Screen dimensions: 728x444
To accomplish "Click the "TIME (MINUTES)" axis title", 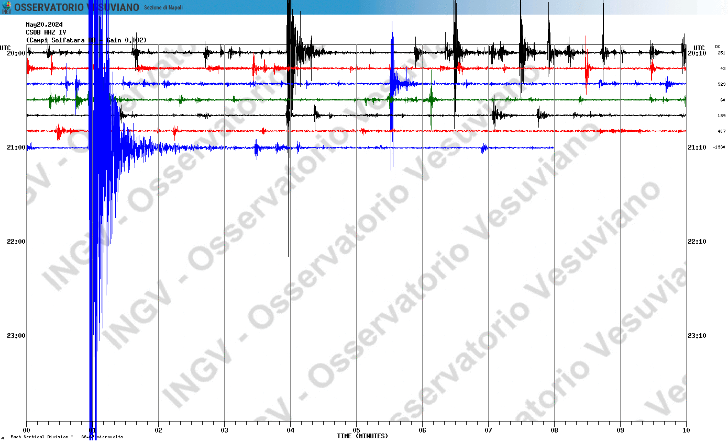I will (x=362, y=436).
